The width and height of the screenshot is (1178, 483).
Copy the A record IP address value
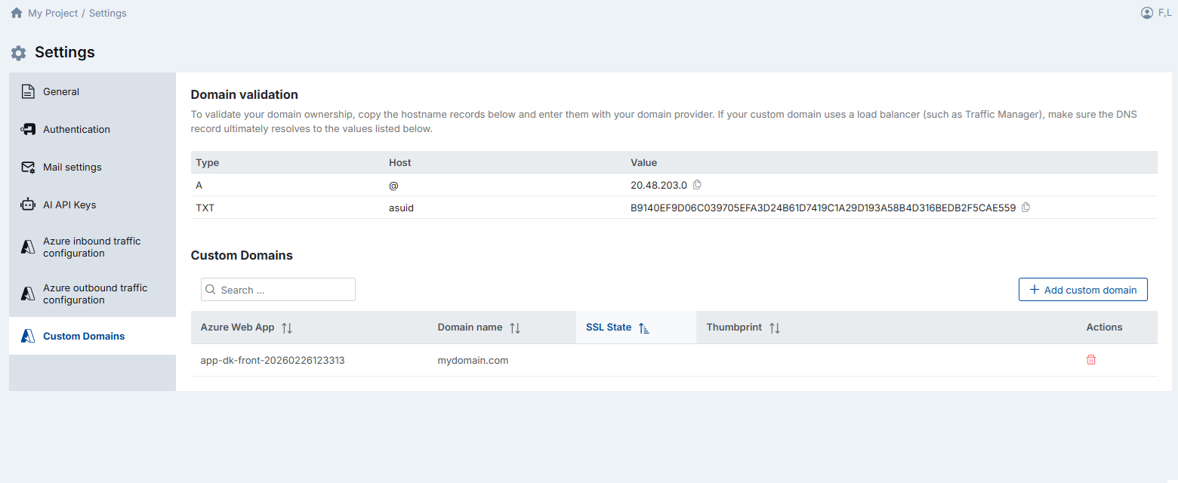[696, 184]
